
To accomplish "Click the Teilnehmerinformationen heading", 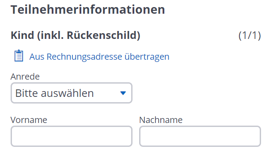I will (87, 10).
